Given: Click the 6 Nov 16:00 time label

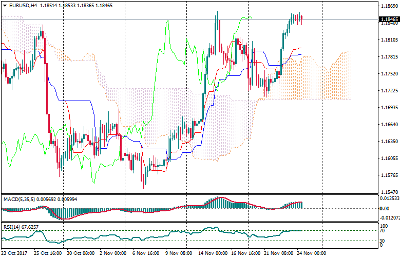Looking at the screenshot, I should tap(146, 253).
